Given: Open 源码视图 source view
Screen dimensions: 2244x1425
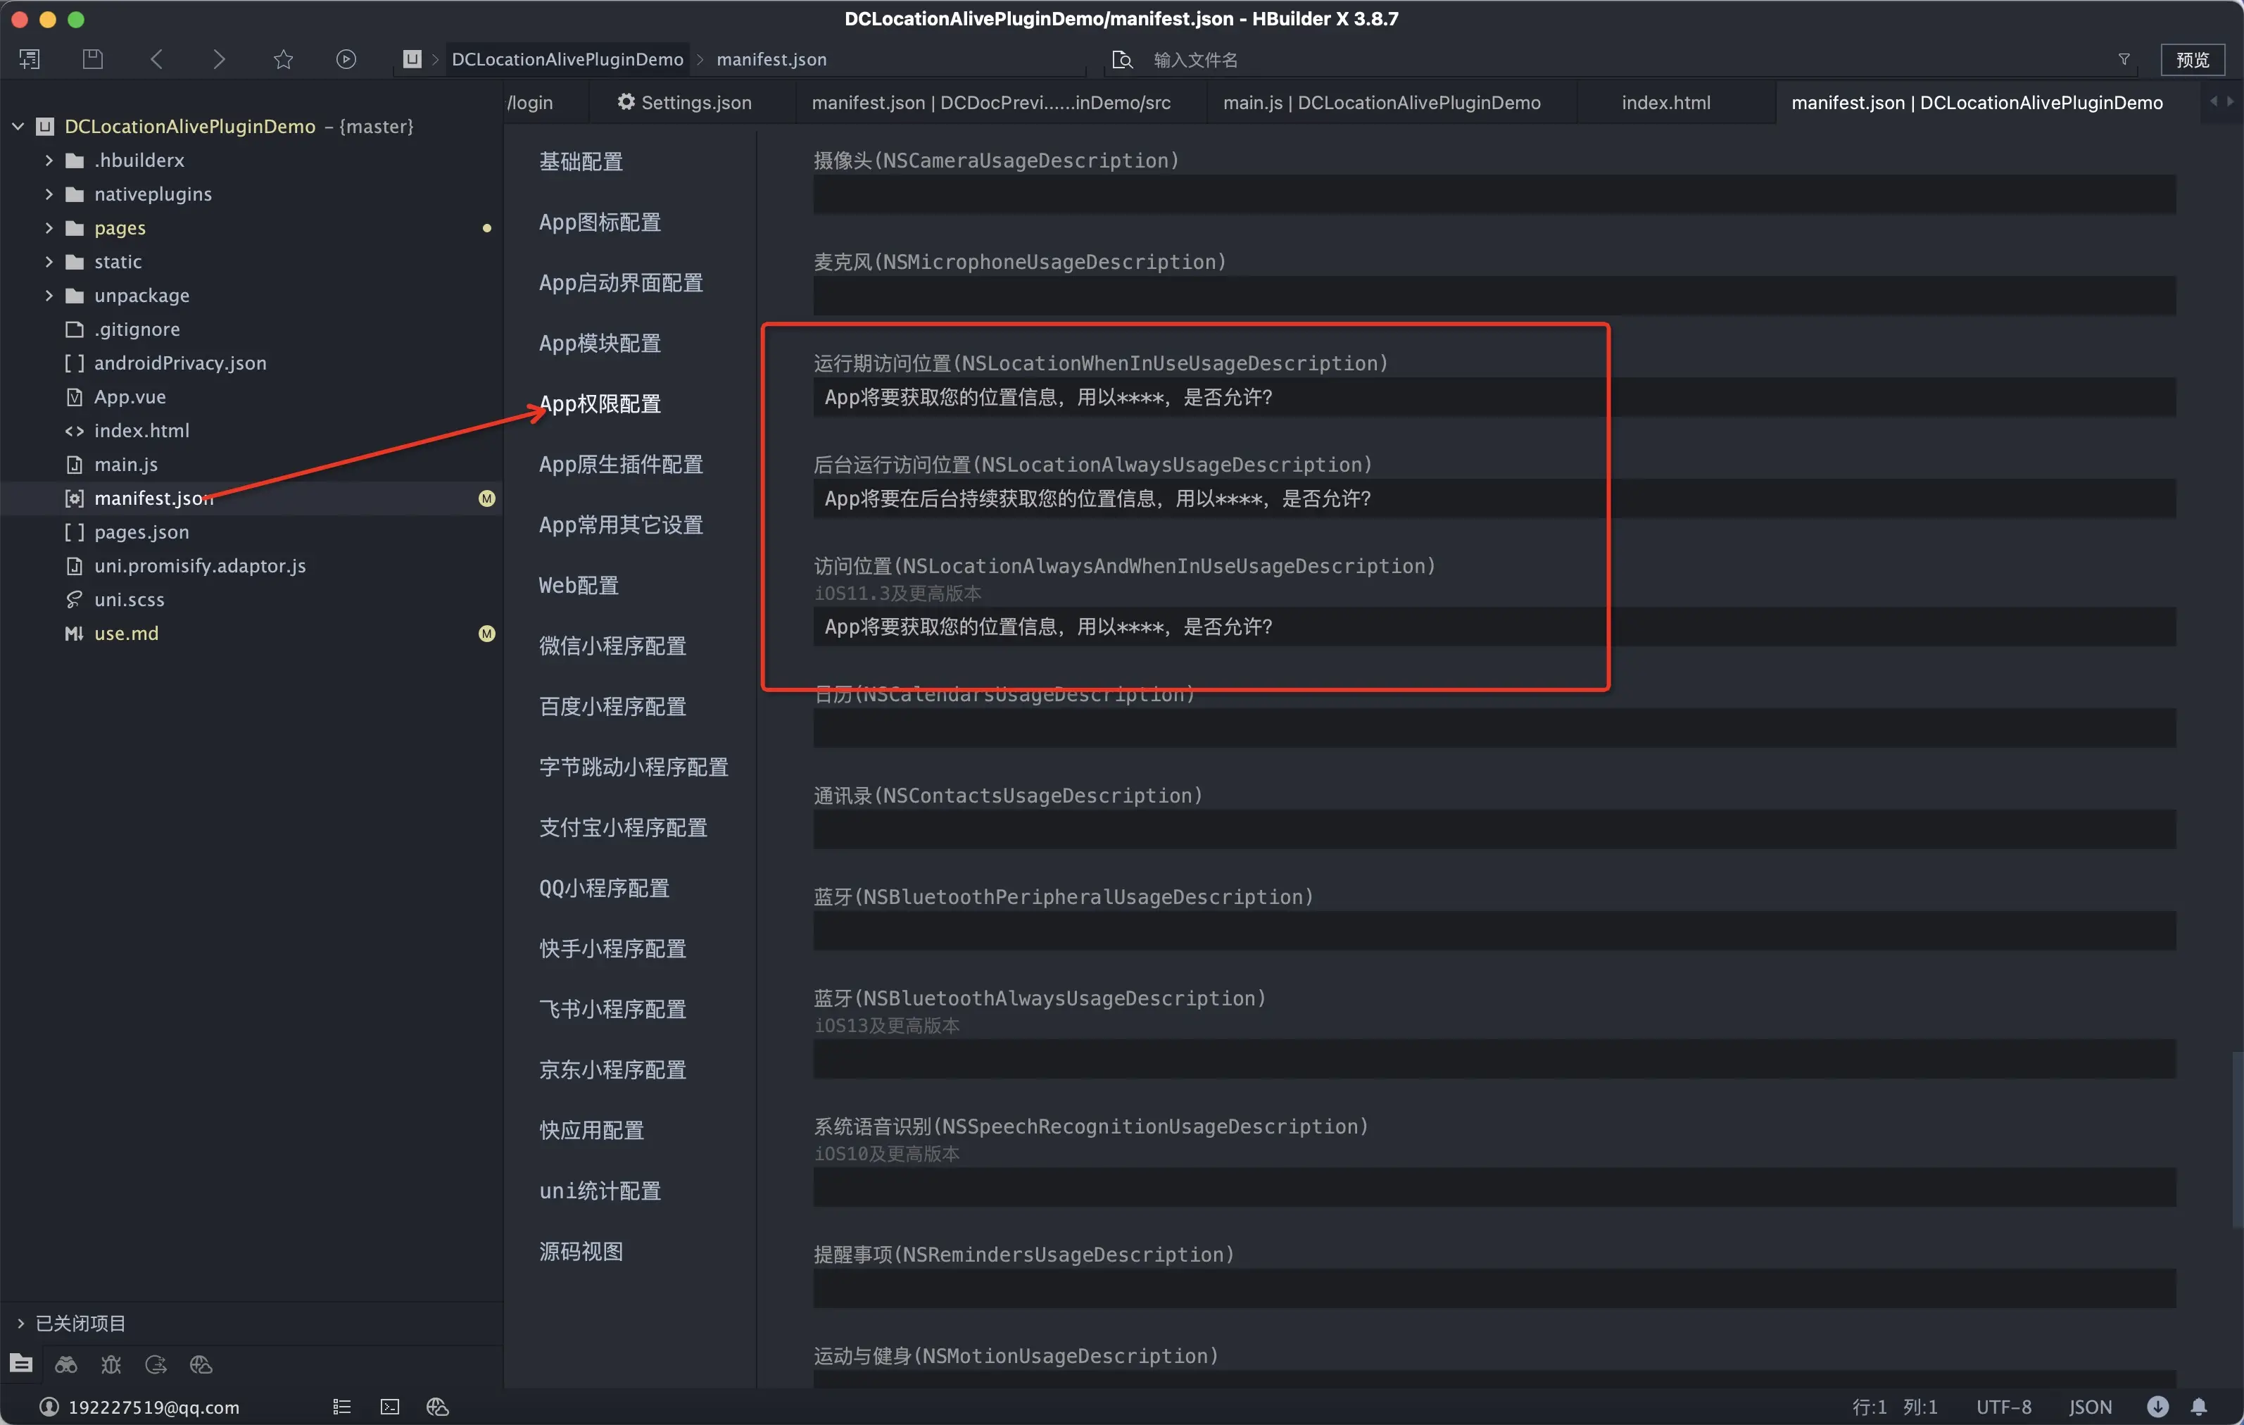Looking at the screenshot, I should click(581, 1250).
